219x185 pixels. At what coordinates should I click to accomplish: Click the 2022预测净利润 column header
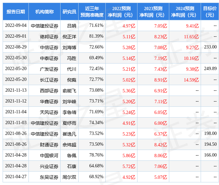pos(121,11)
